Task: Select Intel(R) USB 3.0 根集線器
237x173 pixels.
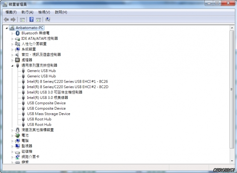Action: click(x=47, y=98)
